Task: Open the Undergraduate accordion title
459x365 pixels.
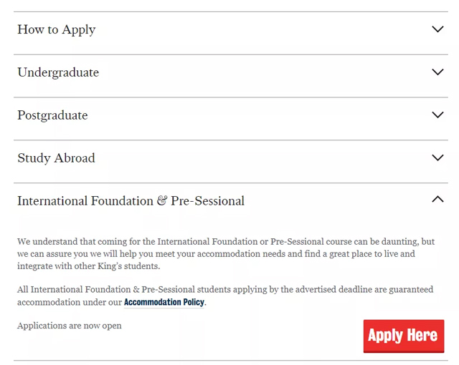Action: (58, 72)
